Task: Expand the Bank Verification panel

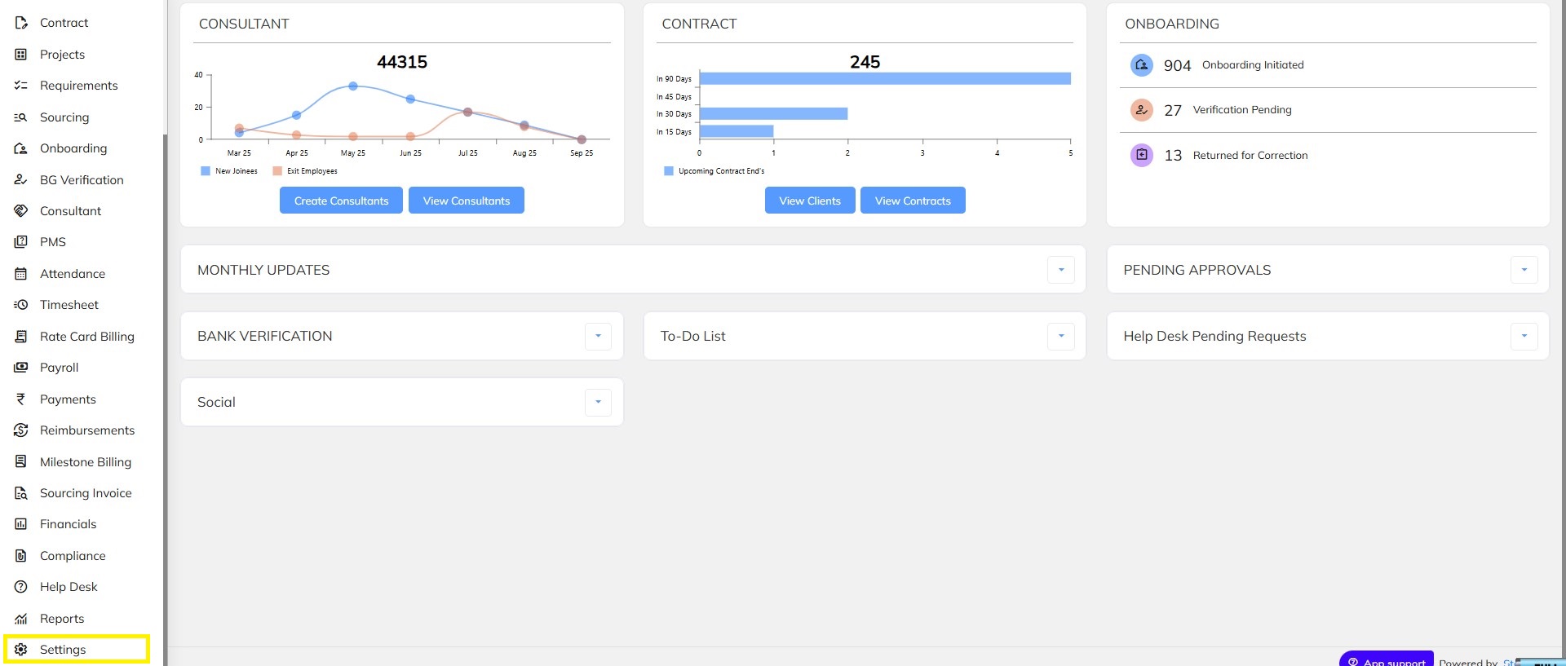Action: coord(598,336)
